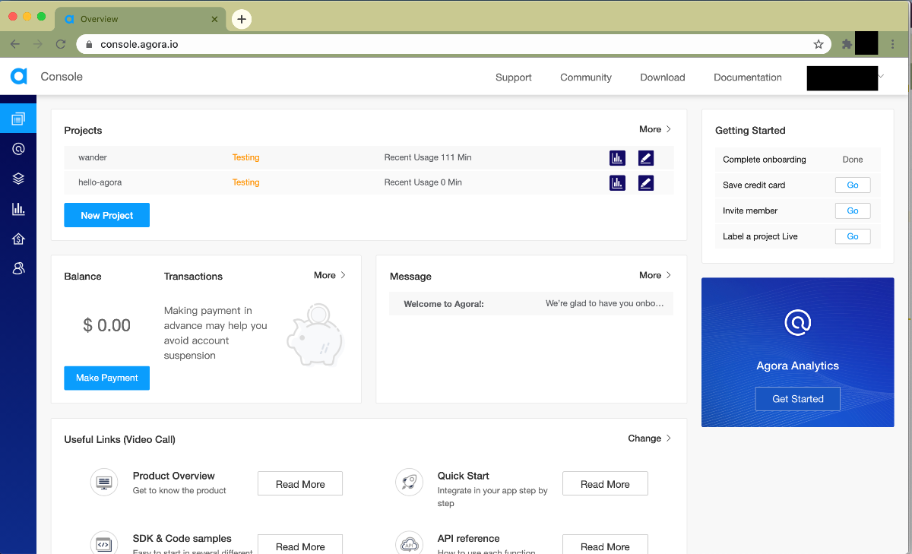912x554 pixels.
Task: Expand the account dropdown arrow
Action: tap(881, 76)
